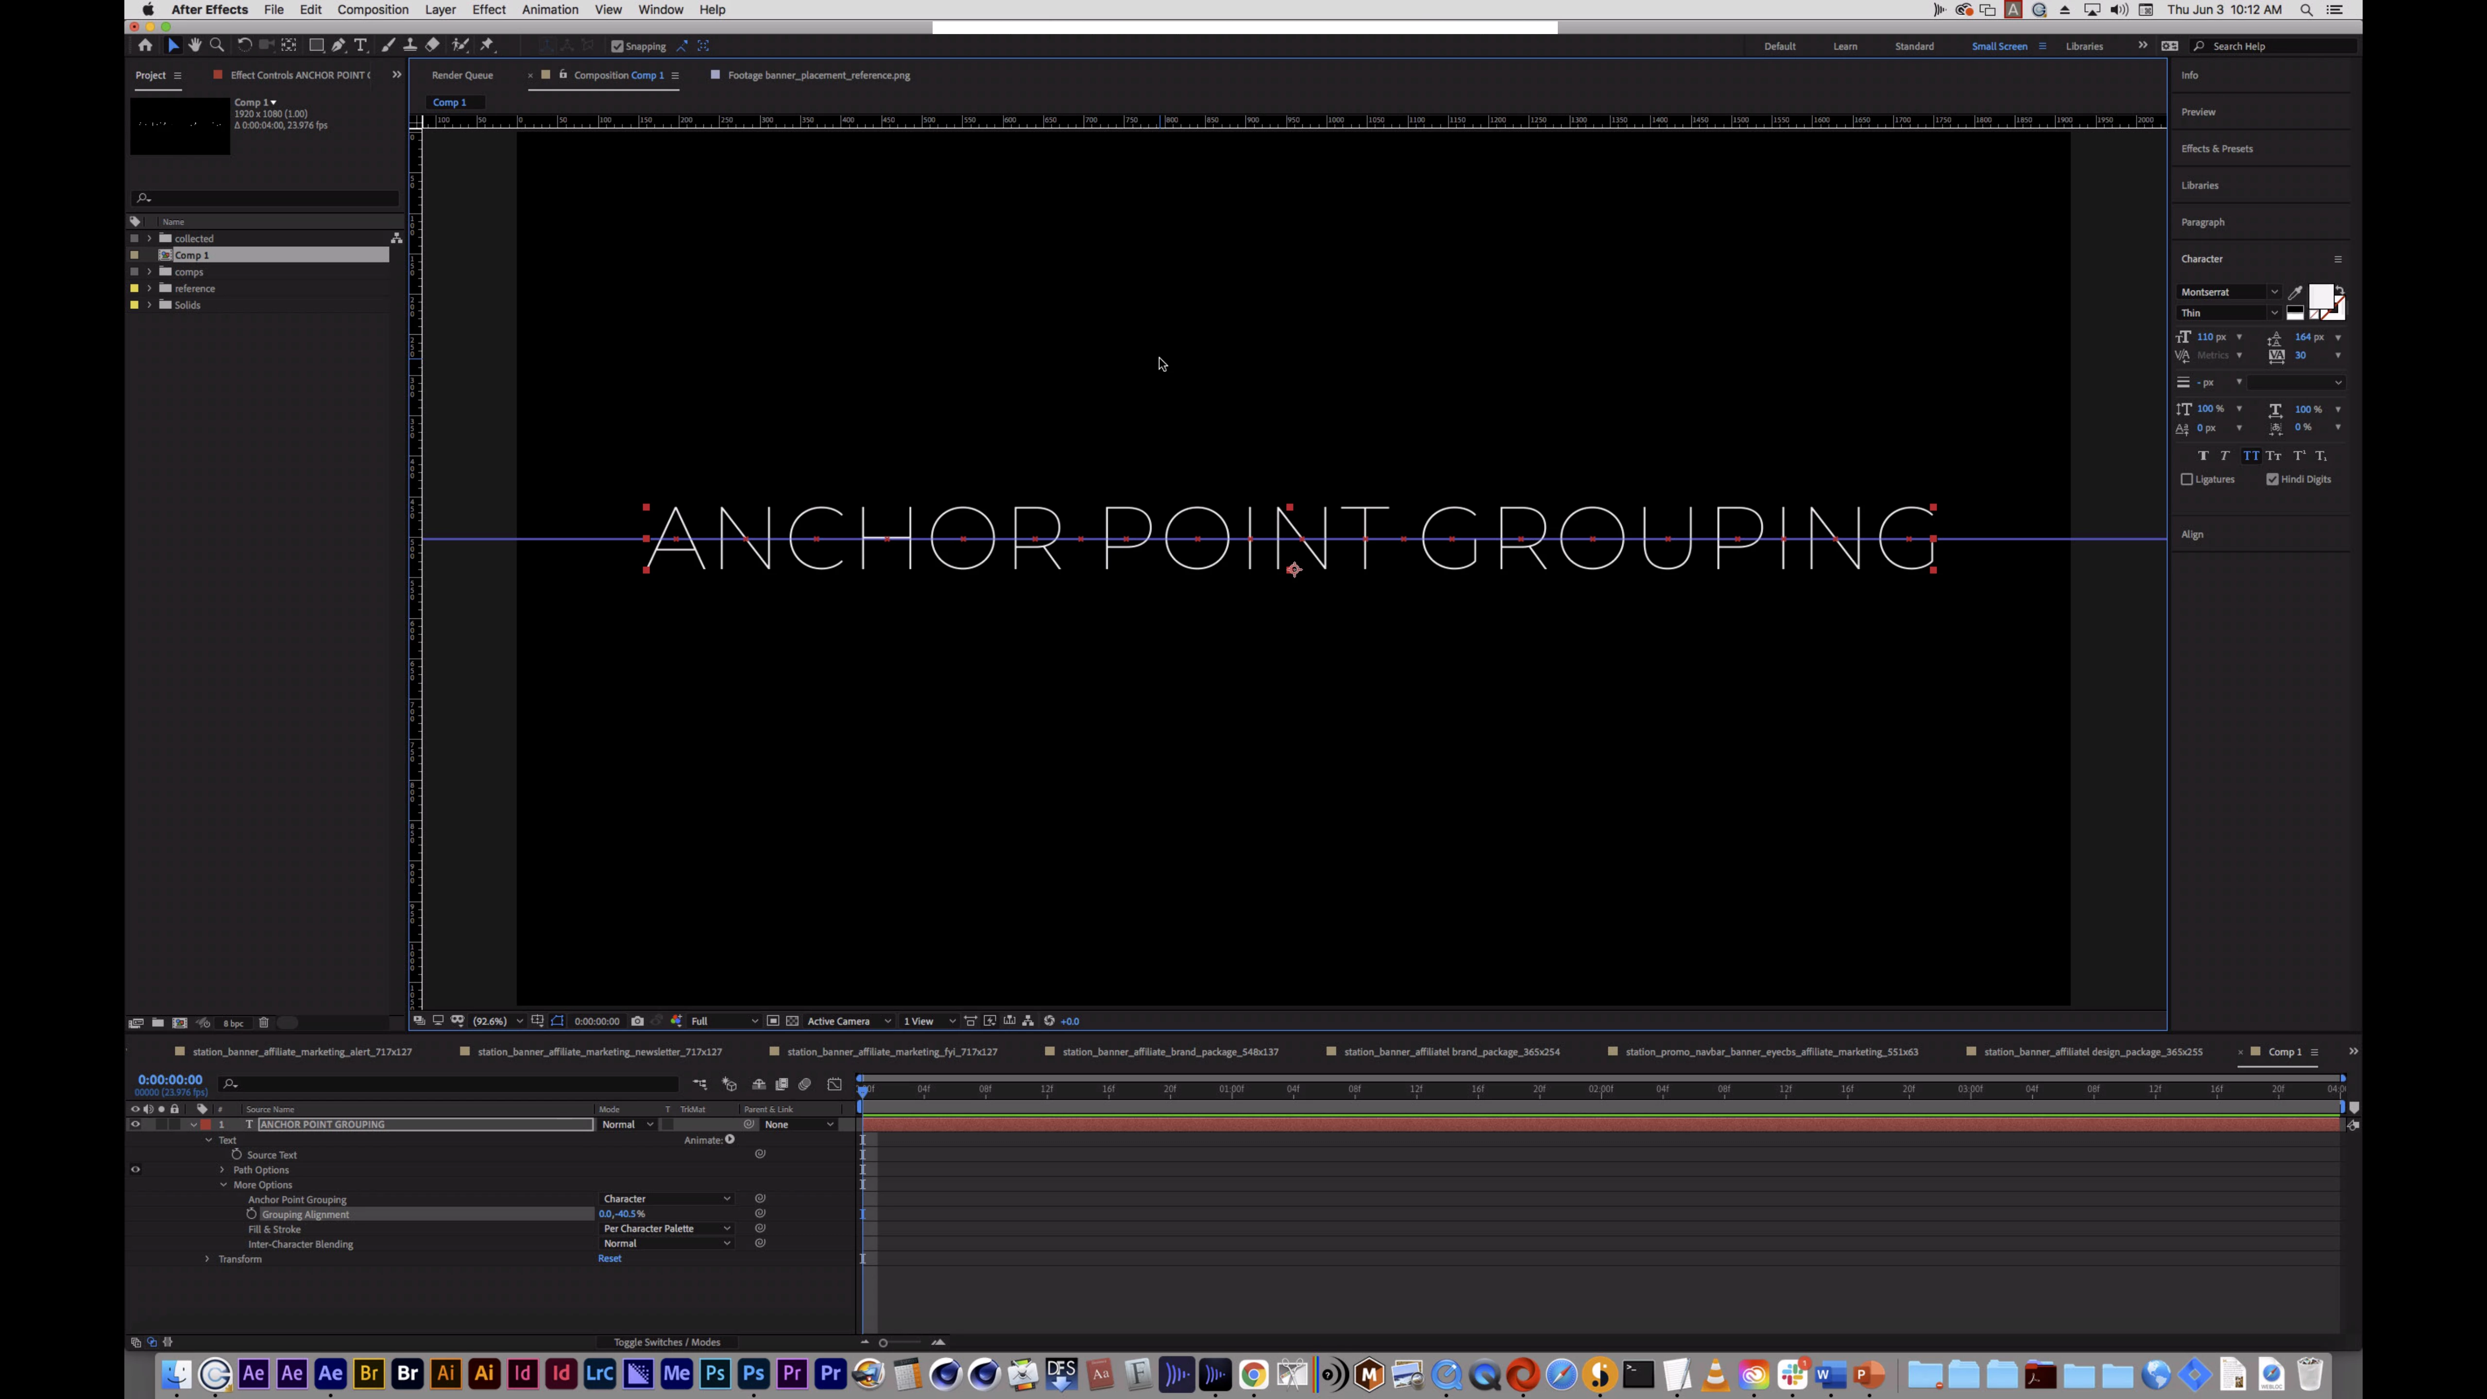Viewport: 2487px width, 1399px height.
Task: Expand the Transform property group
Action: [x=207, y=1259]
